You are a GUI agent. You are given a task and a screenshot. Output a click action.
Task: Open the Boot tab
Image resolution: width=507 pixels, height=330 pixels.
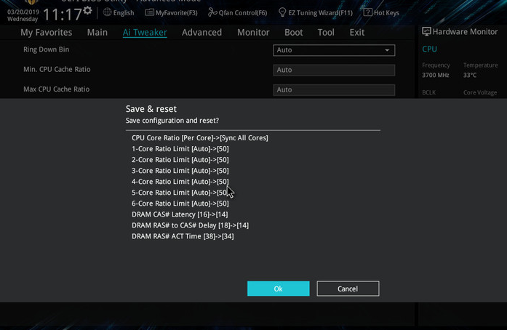tap(294, 33)
